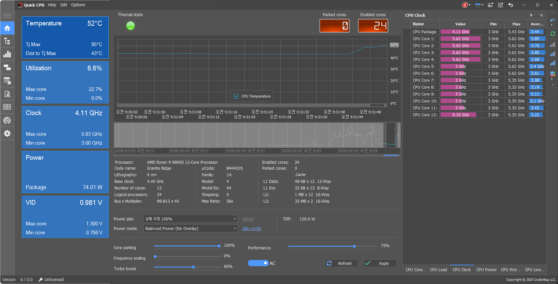Open the tree hierarchy view in sidebar

point(7,41)
